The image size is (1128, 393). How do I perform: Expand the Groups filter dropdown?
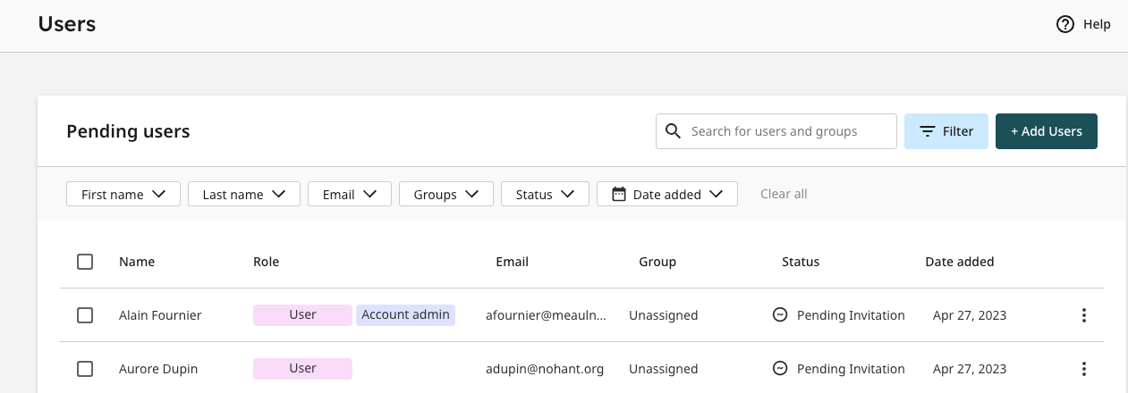[446, 194]
